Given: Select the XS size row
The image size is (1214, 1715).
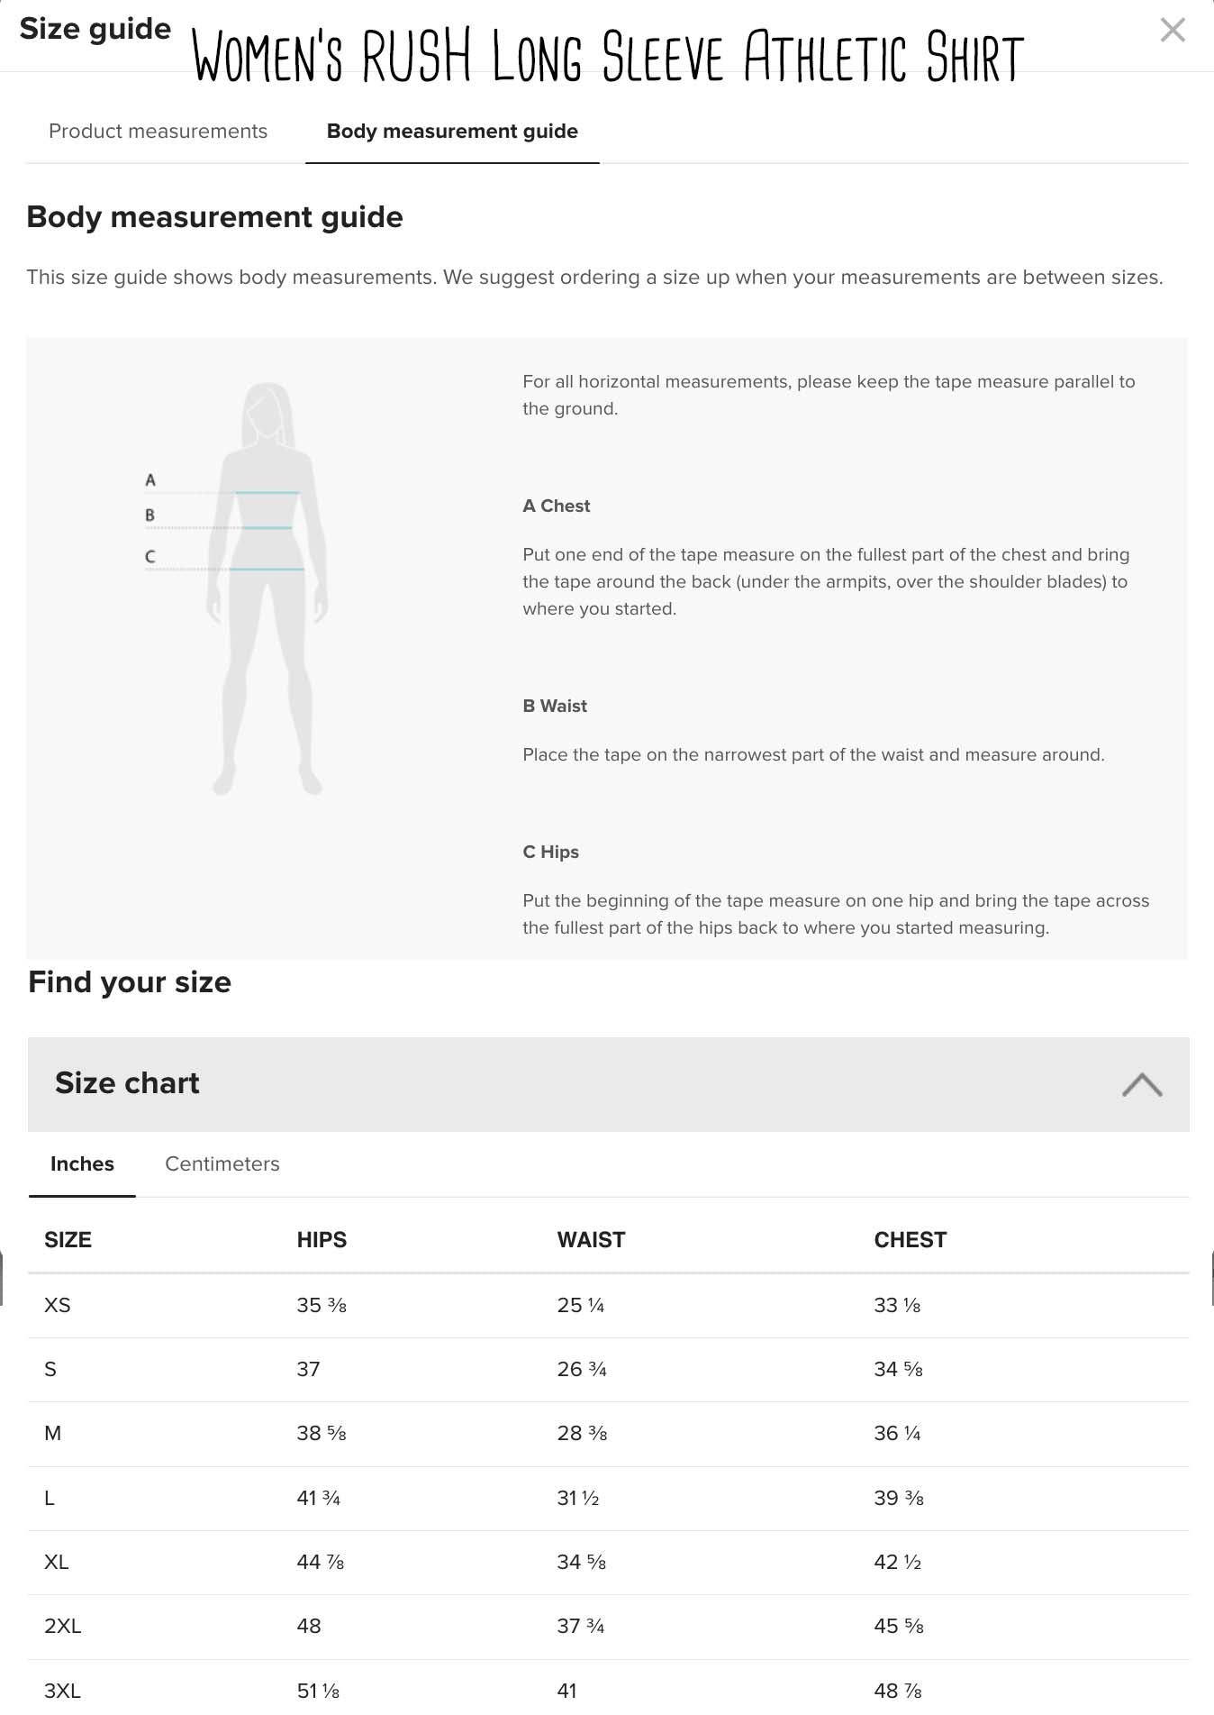Looking at the screenshot, I should point(58,1306).
